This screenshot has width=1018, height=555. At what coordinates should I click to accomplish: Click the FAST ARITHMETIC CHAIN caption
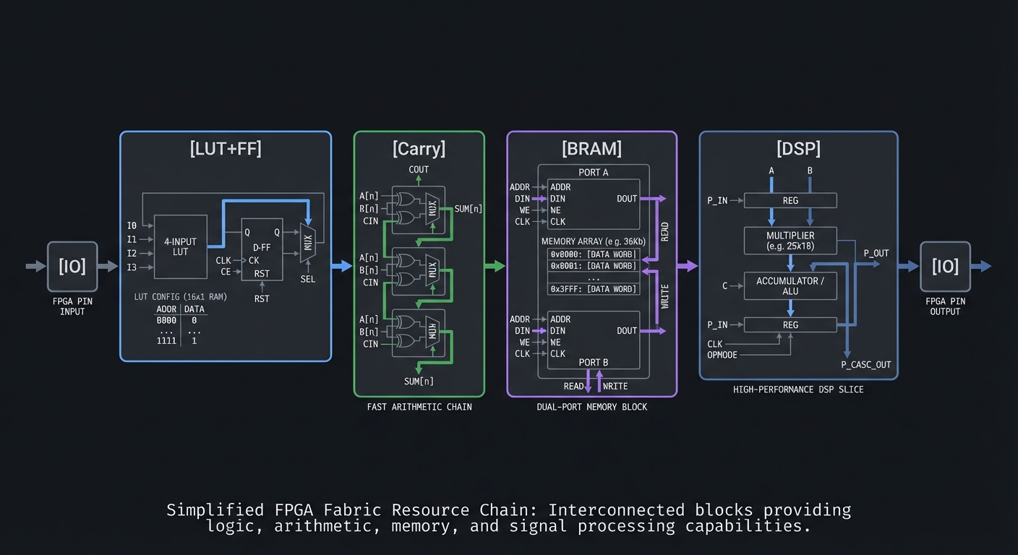(x=419, y=407)
